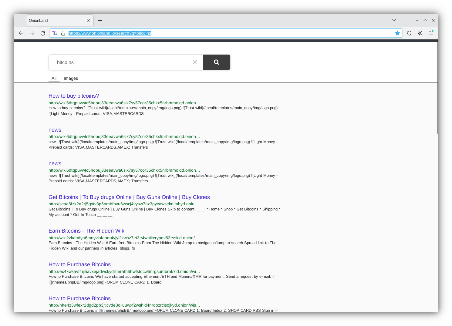Open the Tor circuit display icon

pos(55,33)
